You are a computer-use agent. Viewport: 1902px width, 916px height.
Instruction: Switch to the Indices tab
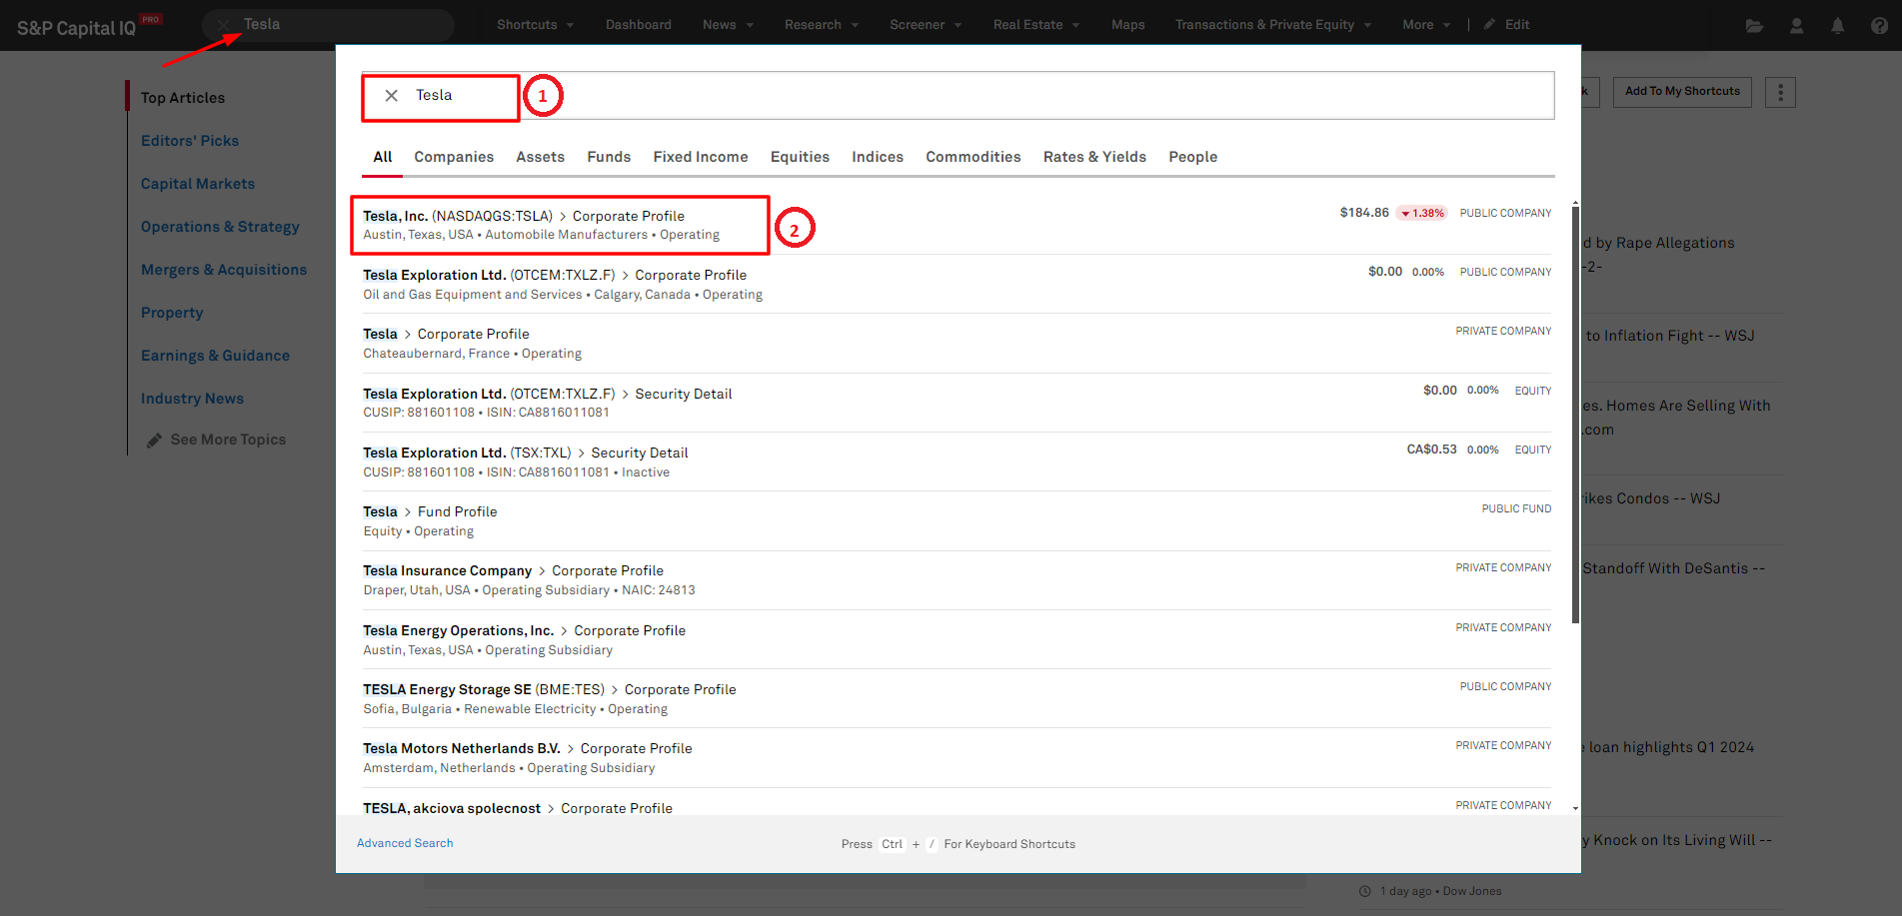pos(878,157)
